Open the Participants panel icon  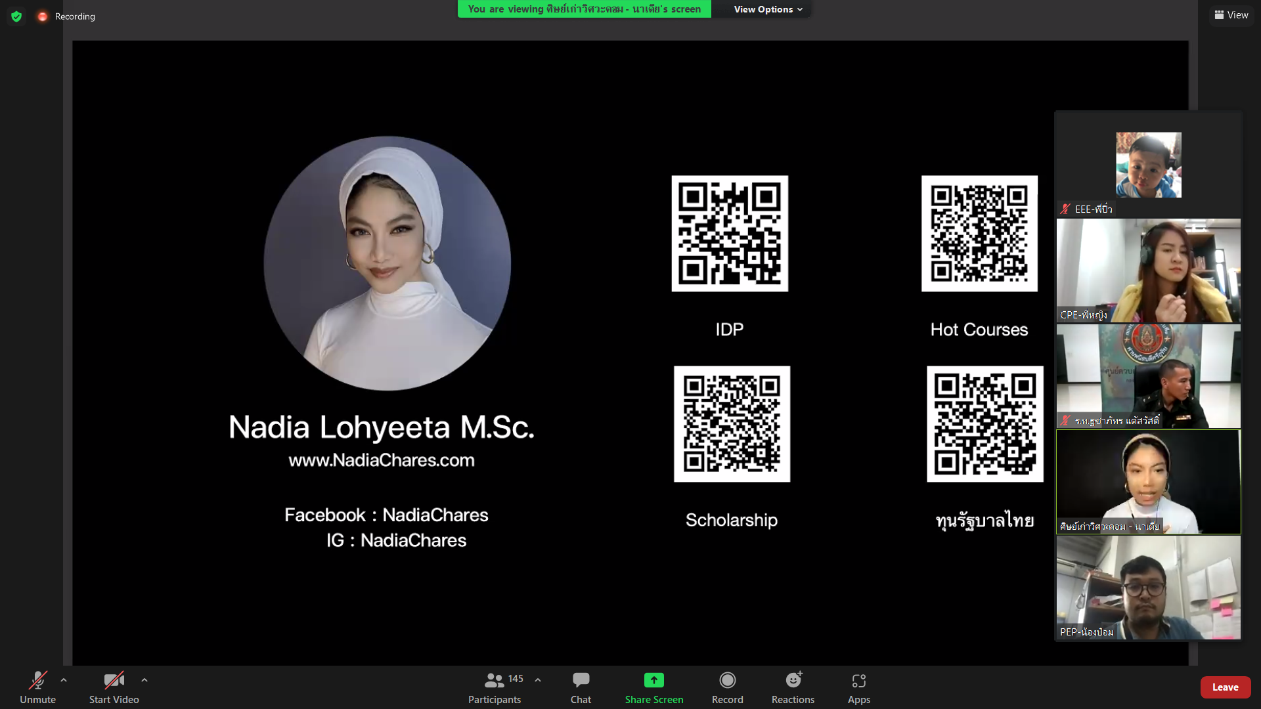(494, 680)
